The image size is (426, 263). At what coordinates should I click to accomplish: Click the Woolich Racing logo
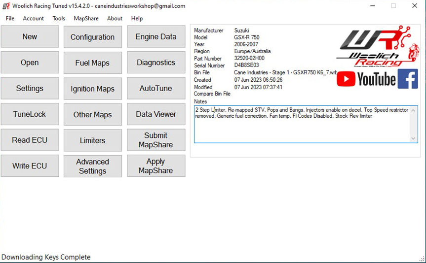coord(378,46)
